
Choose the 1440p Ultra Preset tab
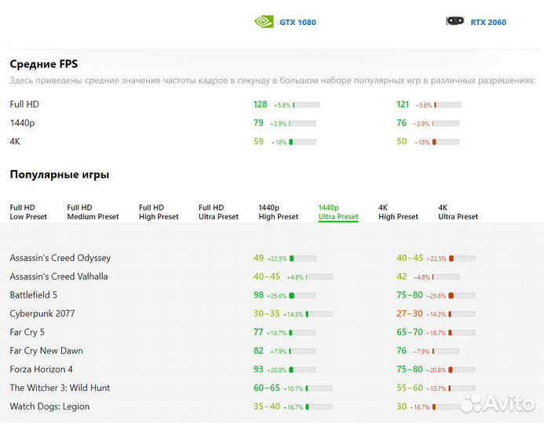(x=338, y=212)
